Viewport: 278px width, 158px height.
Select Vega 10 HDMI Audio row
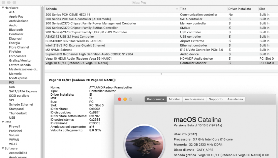pos(161,58)
